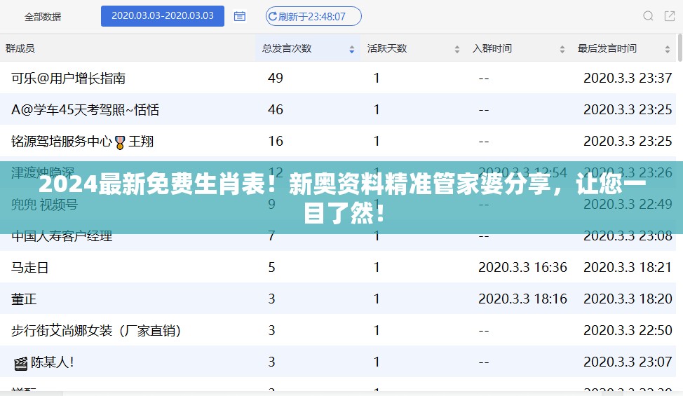
Task: Click the horizontal scrollbar thumb at bottom
Action: (32, 393)
